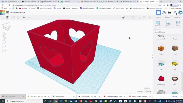Open the Tinkercad designs list icon
Viewport: 183px width, 103px height.
coord(8,12)
